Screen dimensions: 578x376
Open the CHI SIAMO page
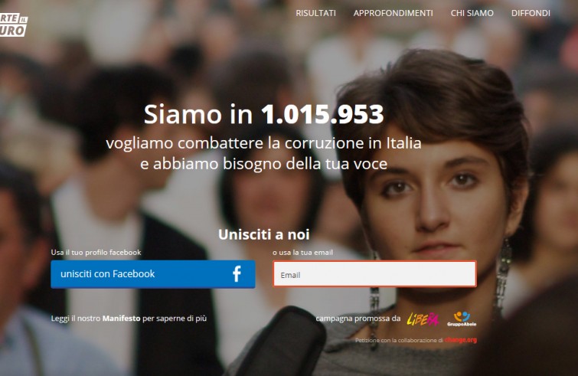[x=472, y=13]
